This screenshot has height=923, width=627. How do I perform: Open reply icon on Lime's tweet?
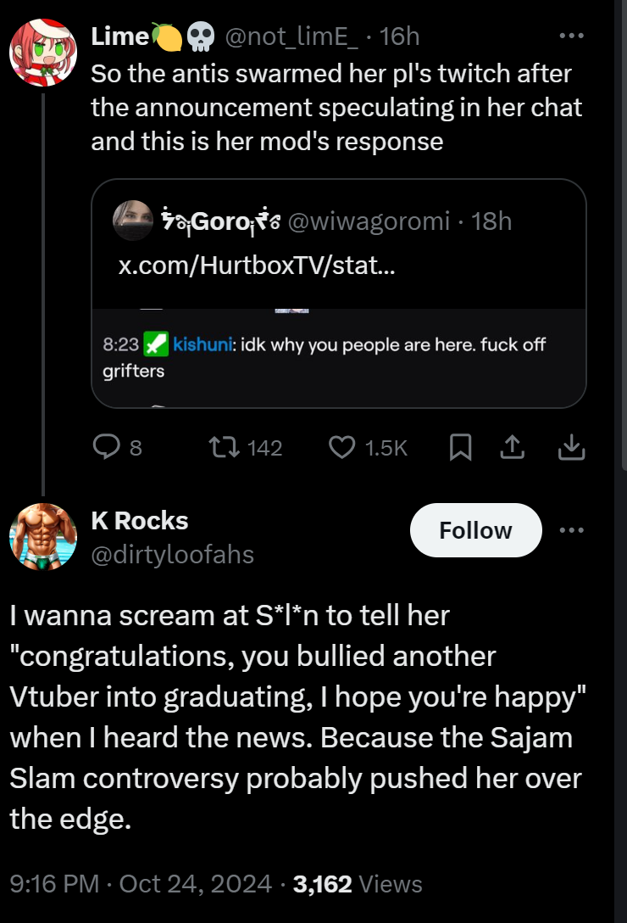[107, 447]
